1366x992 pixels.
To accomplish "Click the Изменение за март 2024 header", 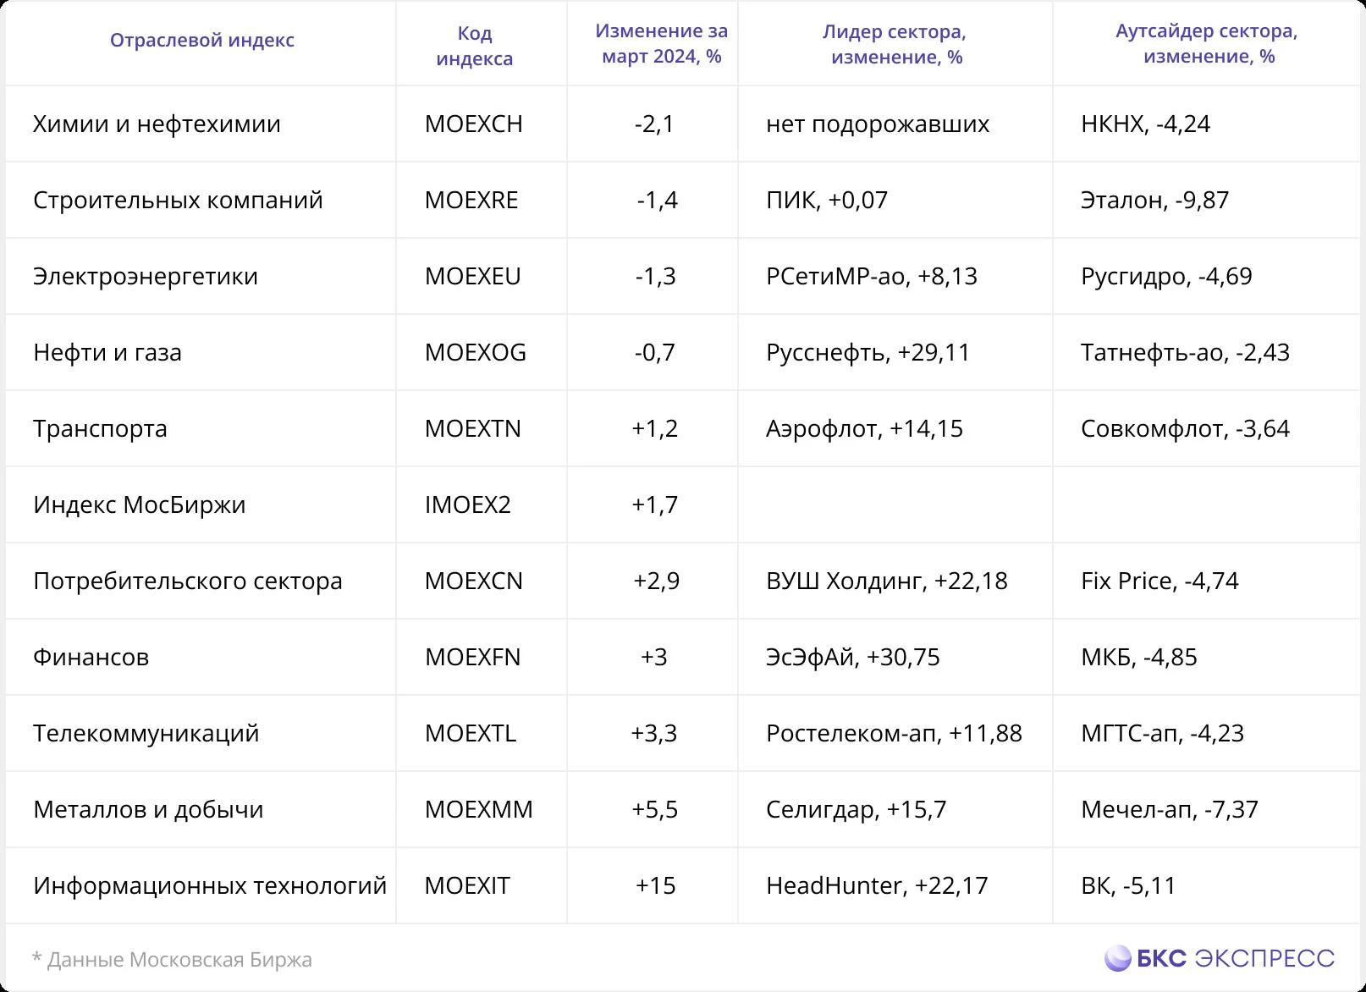I will pyautogui.click(x=661, y=44).
